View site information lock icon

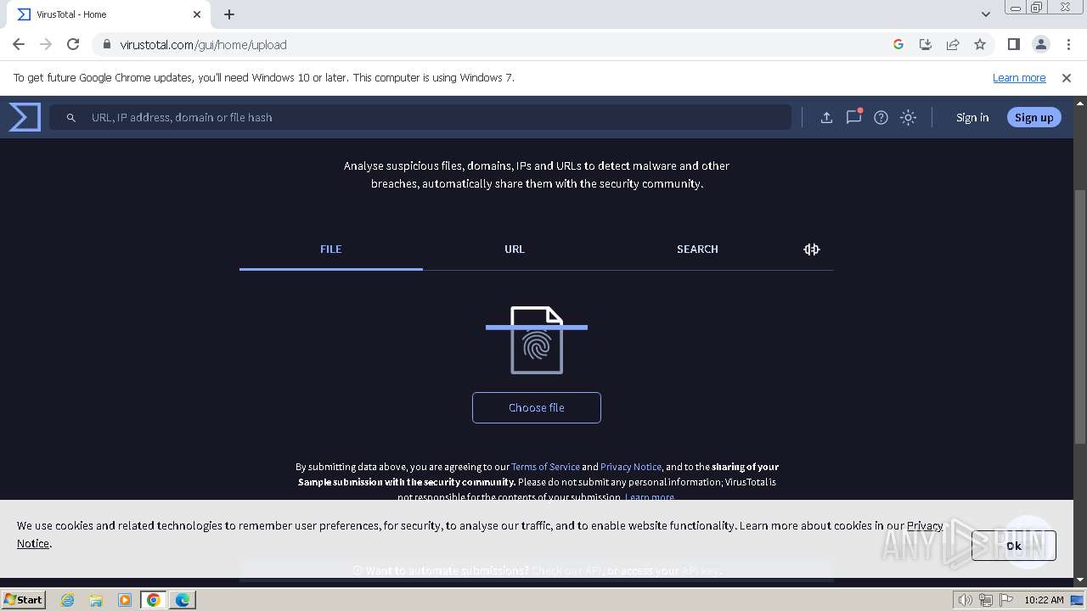tap(106, 44)
